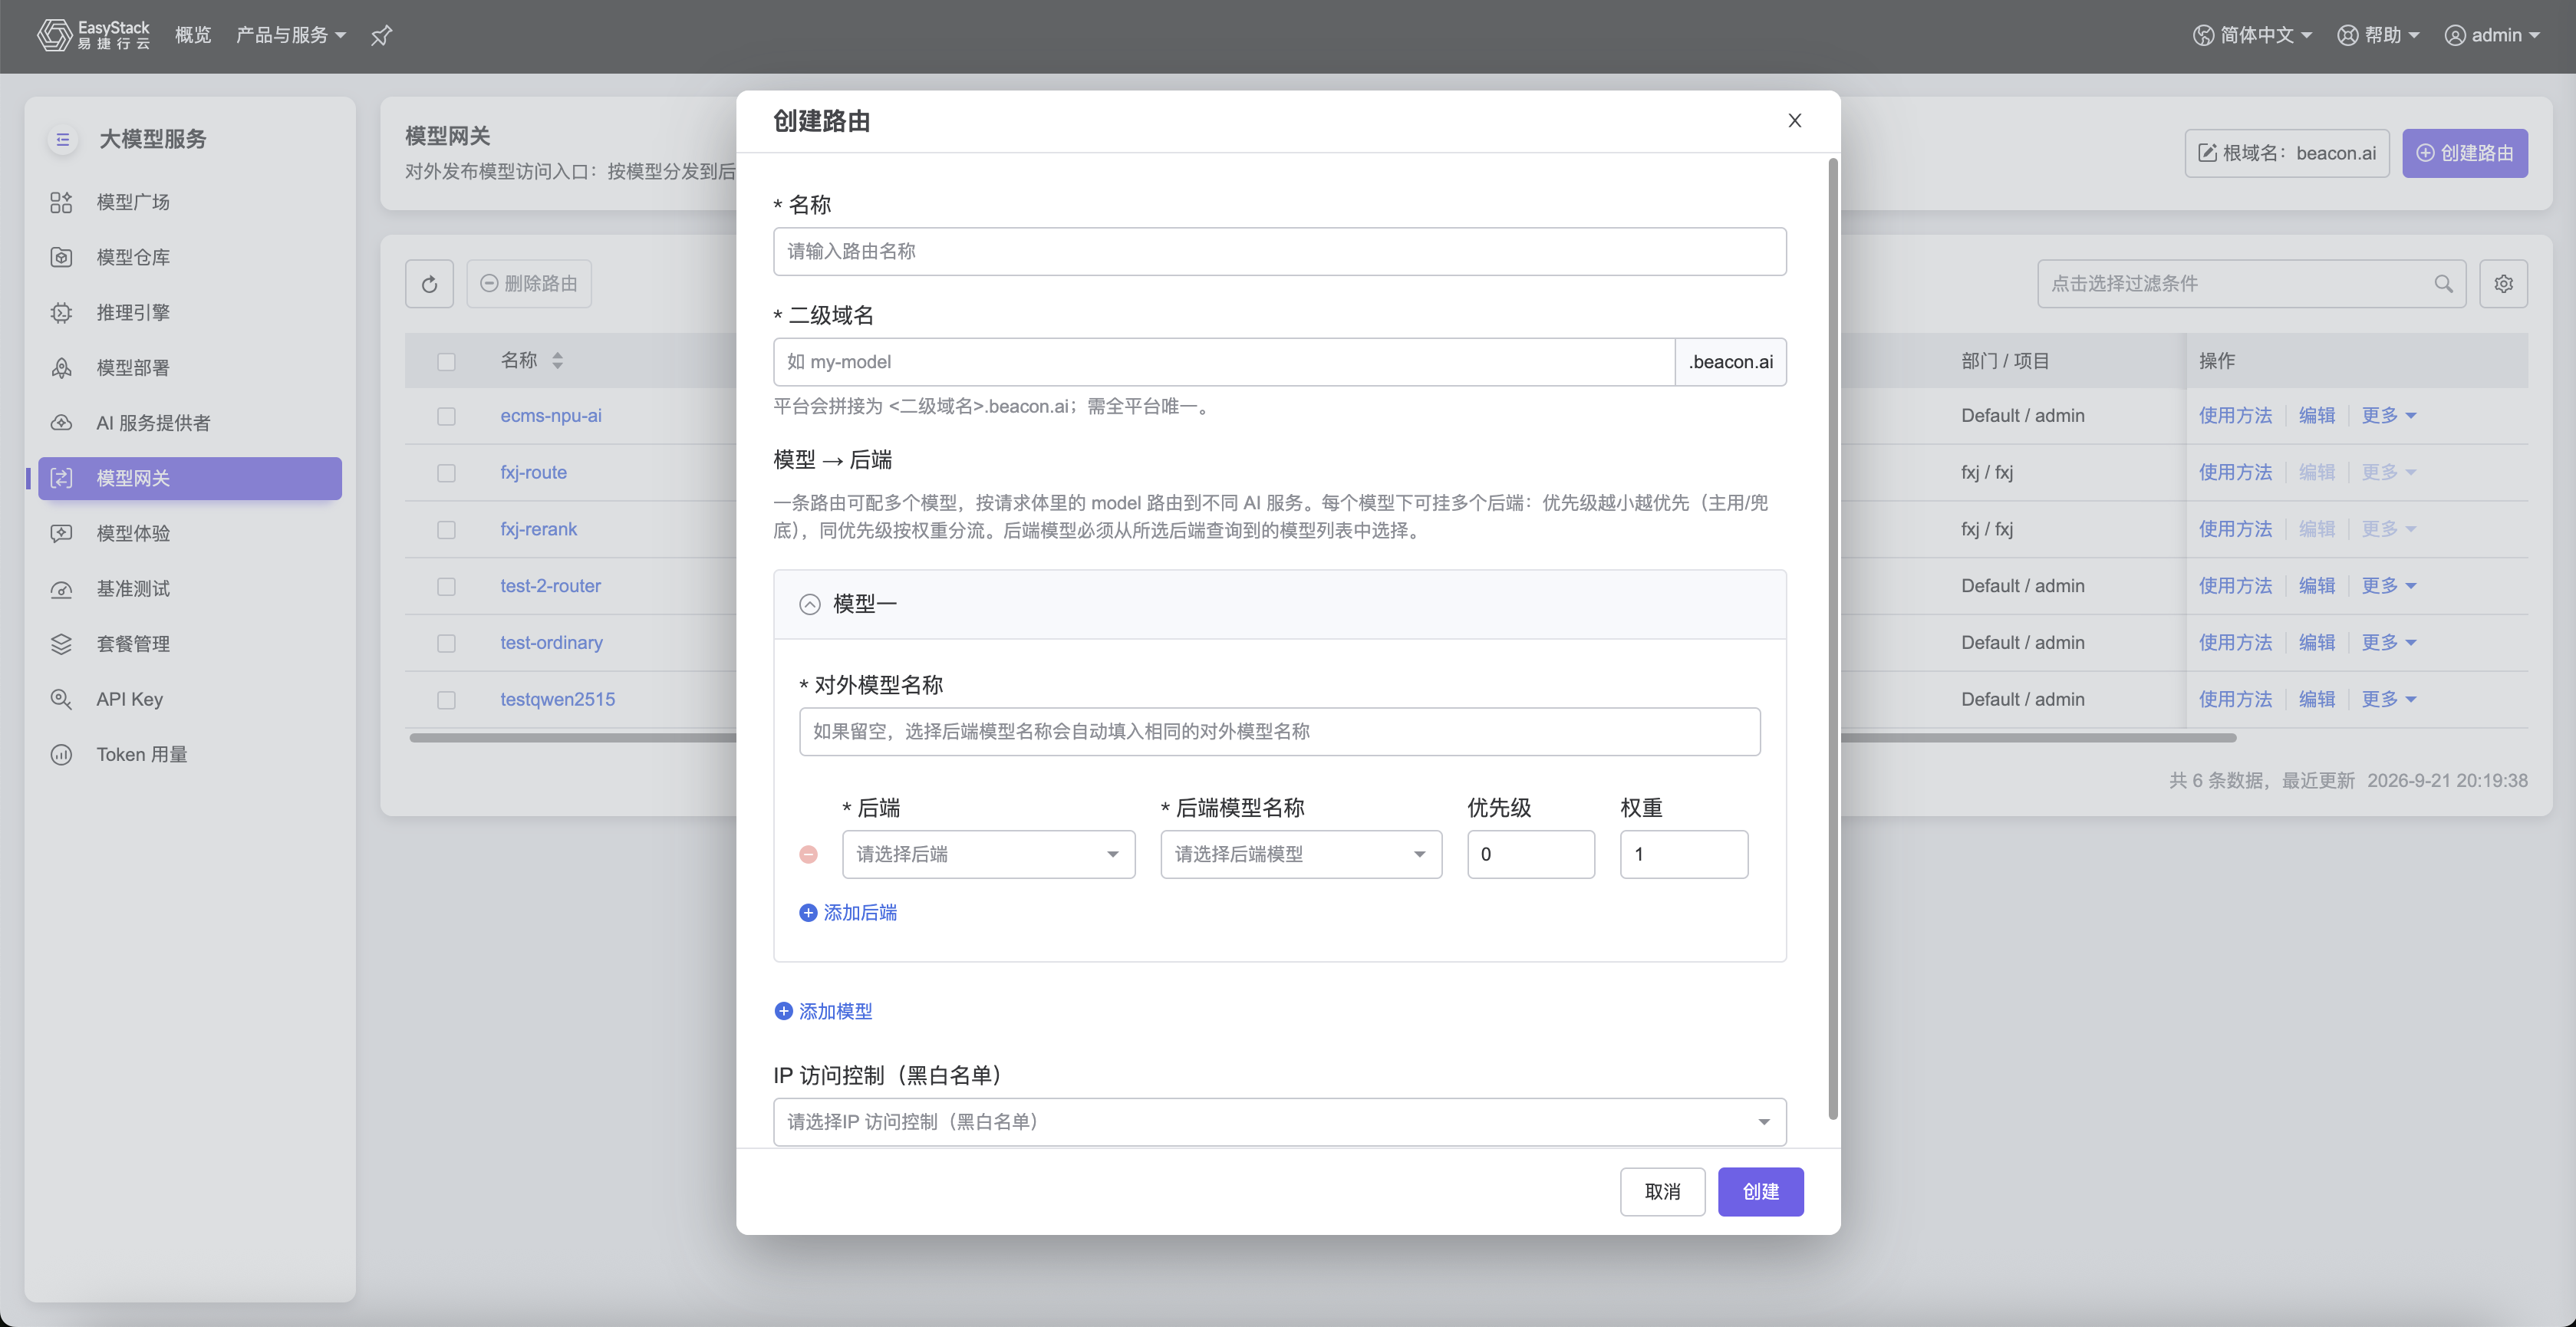This screenshot has height=1327, width=2576.
Task: Close the 创建路由 dialog with X
Action: 1795,121
